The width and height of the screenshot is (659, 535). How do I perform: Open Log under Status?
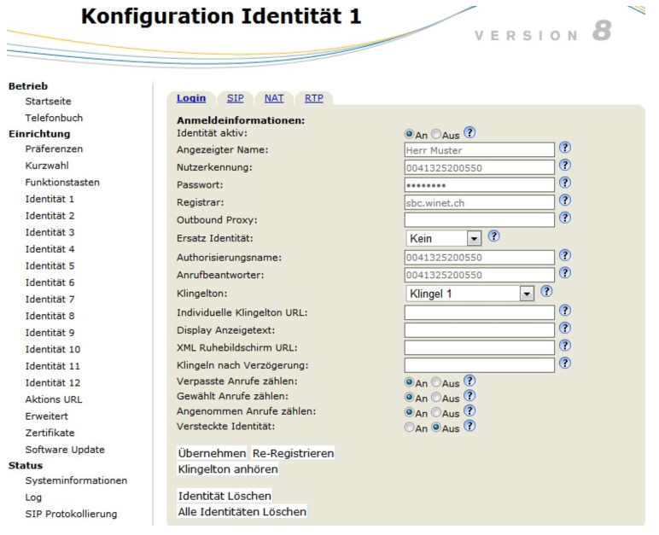(x=33, y=497)
